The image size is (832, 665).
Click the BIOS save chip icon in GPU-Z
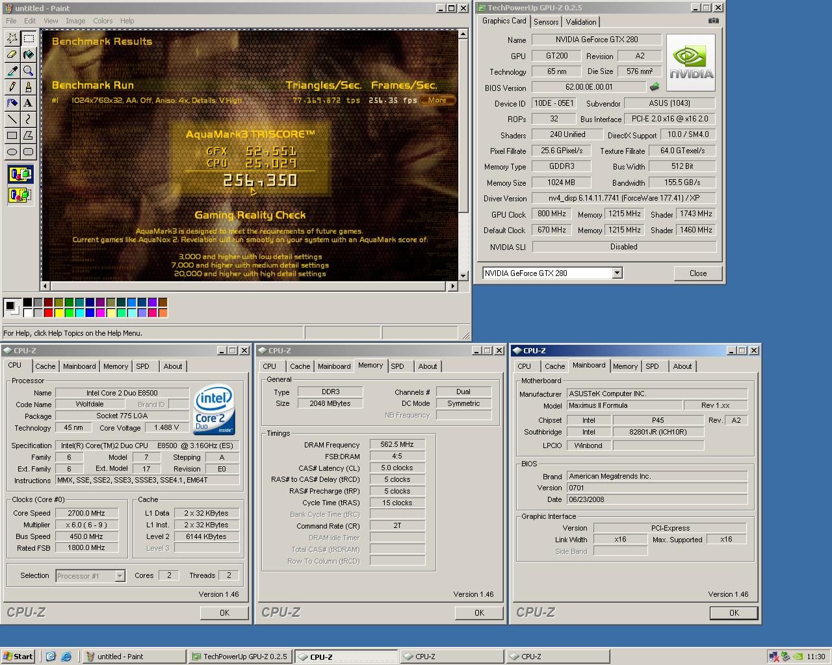655,87
